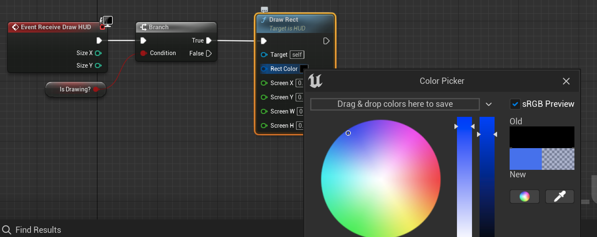Click the New transparent checkered swatch
Image resolution: width=597 pixels, height=237 pixels.
coord(558,159)
